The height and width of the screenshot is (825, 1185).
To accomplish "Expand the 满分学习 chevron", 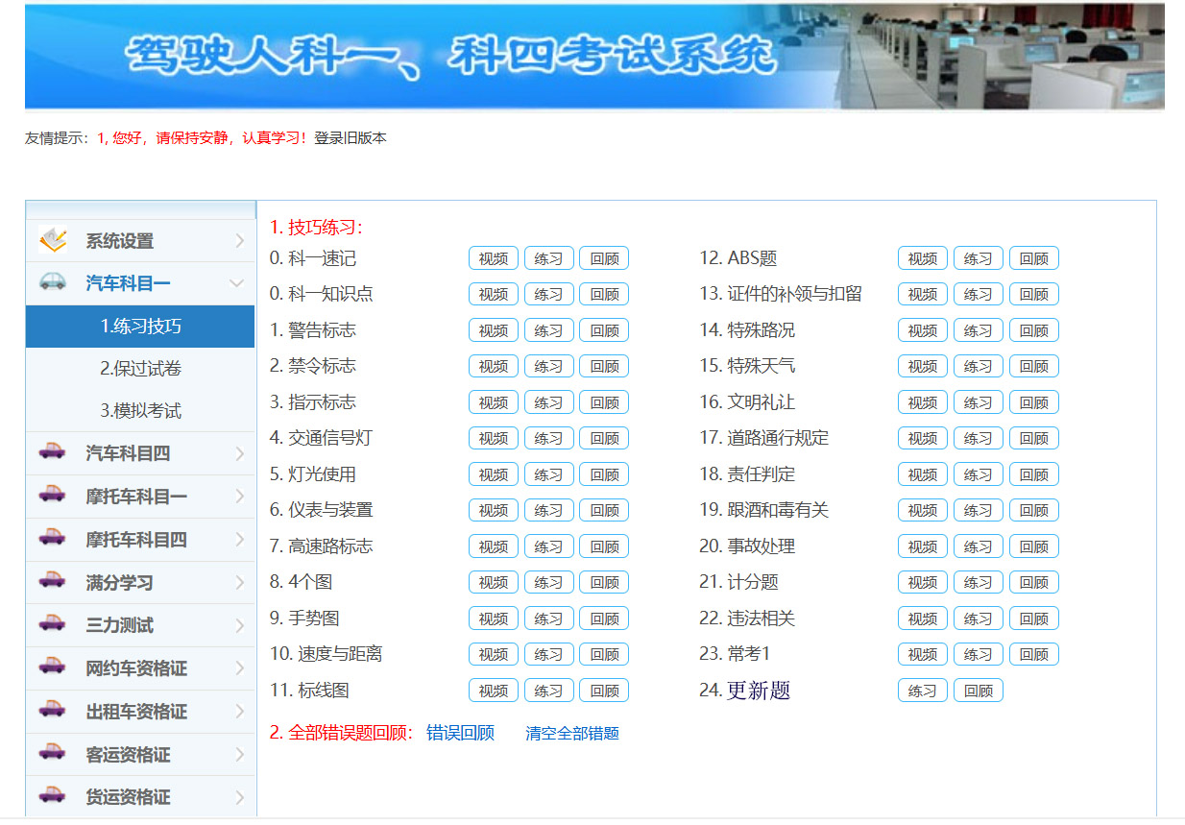I will pyautogui.click(x=239, y=583).
